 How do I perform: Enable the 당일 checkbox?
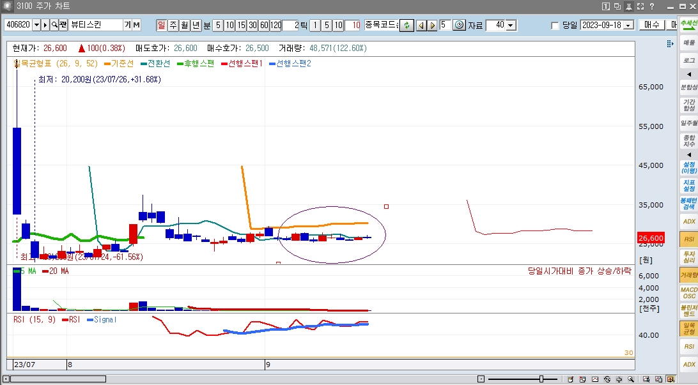(555, 26)
